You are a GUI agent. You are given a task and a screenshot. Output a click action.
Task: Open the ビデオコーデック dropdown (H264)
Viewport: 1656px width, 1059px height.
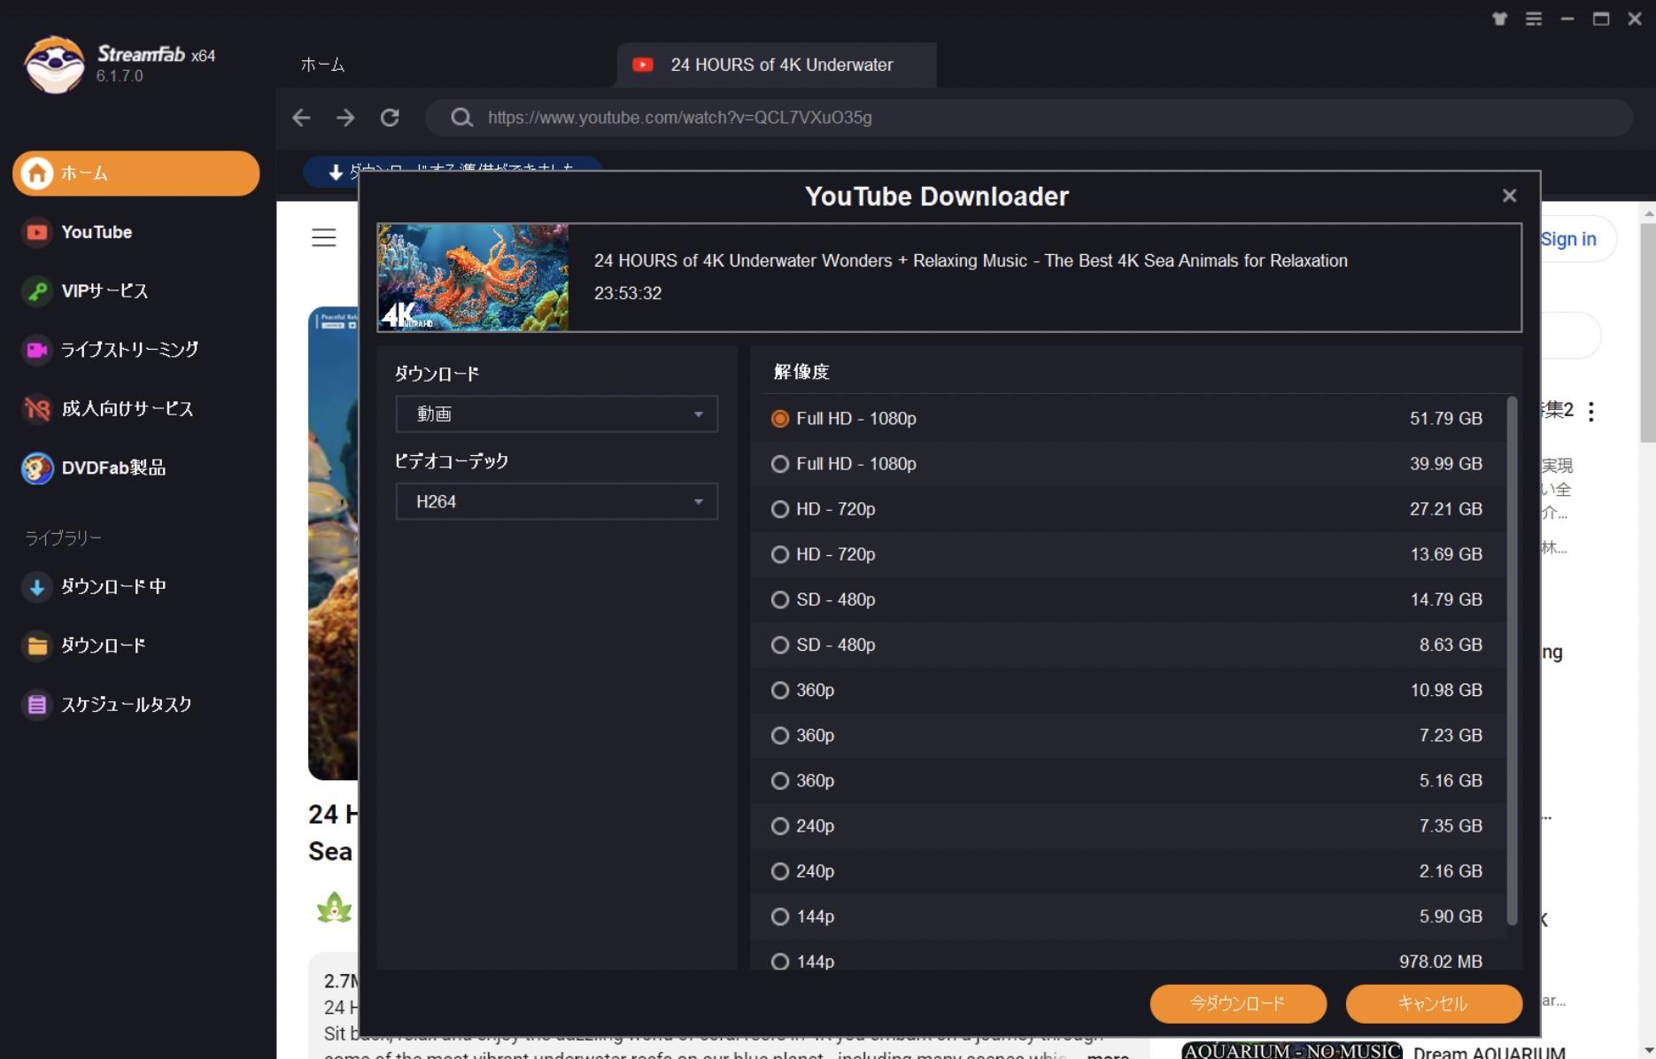pyautogui.click(x=556, y=501)
